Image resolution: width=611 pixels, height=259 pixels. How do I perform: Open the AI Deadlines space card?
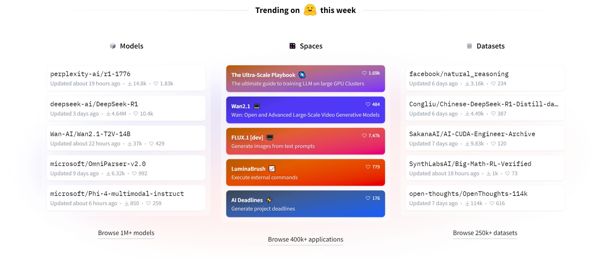[305, 204]
